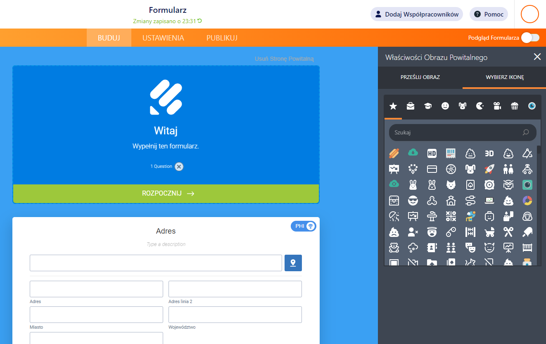Pick the tic-tac-toe icon
546x344 pixels.
pyautogui.click(x=451, y=216)
